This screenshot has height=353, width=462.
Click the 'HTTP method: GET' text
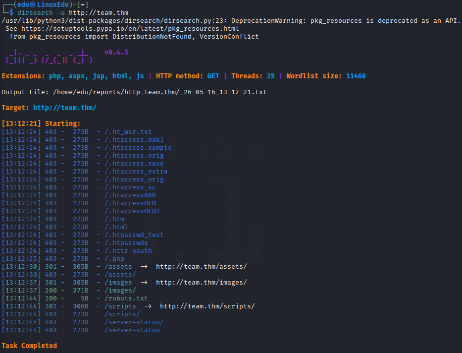187,76
